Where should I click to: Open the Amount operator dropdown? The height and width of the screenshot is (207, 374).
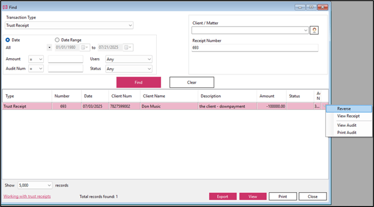point(36,59)
